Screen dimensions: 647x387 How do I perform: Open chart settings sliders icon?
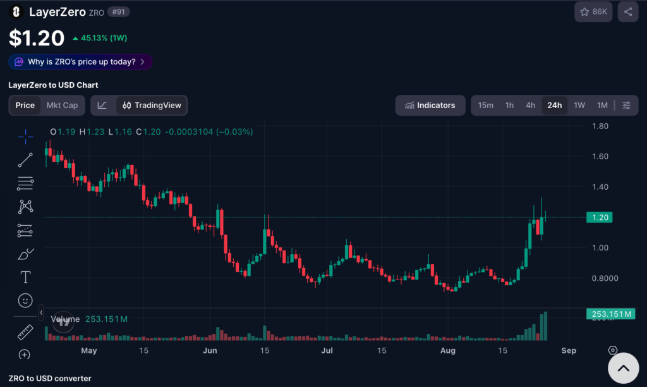626,106
